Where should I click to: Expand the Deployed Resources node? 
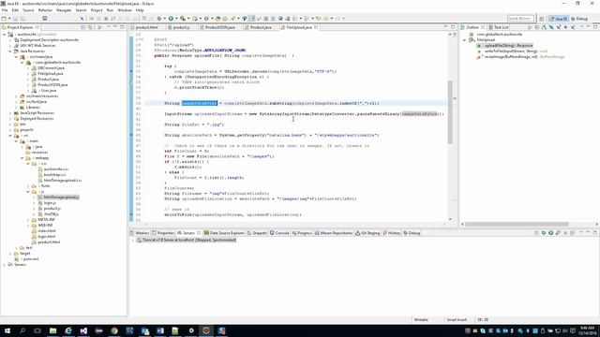[x=10, y=119]
